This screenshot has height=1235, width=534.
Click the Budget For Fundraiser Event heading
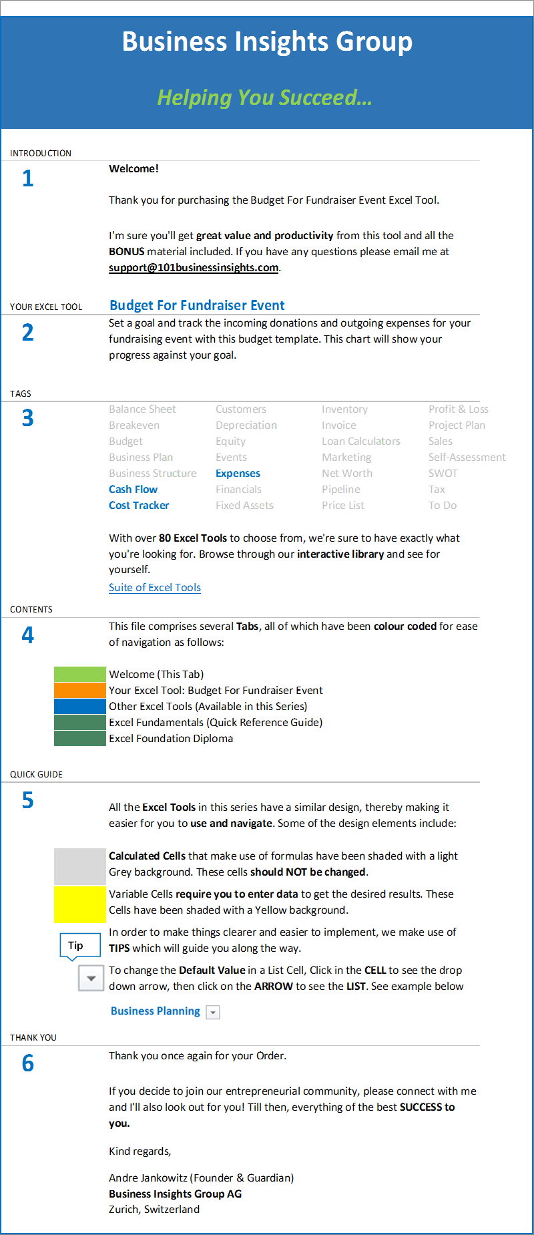point(197,305)
